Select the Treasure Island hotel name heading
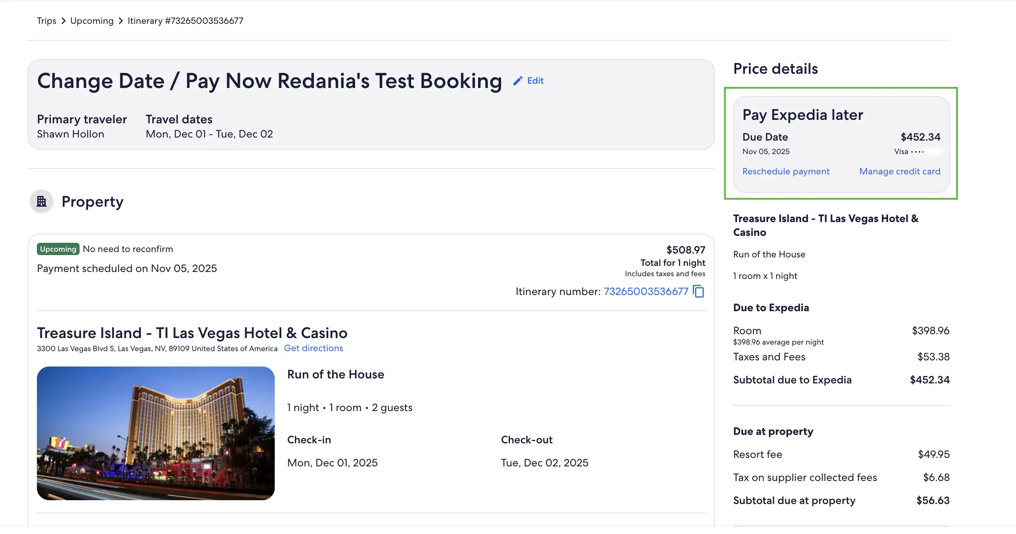The image size is (1016, 534). 192,332
